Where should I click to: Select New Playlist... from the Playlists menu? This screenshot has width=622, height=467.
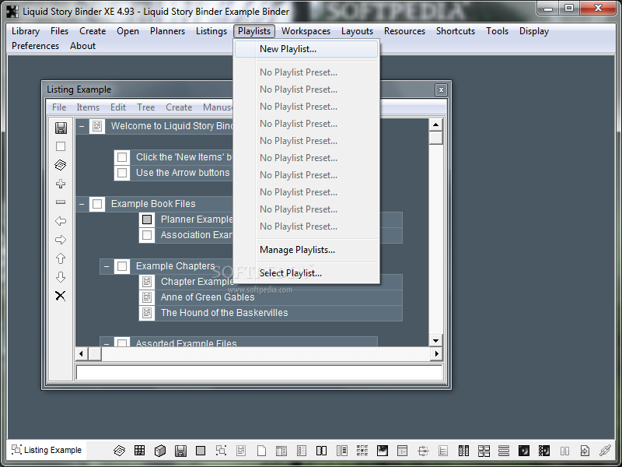tap(306, 49)
